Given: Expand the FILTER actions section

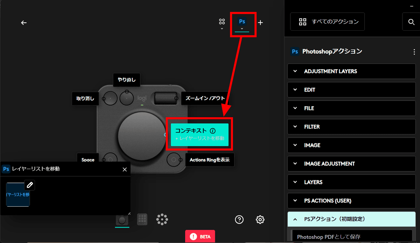Looking at the screenshot, I should pos(351,127).
